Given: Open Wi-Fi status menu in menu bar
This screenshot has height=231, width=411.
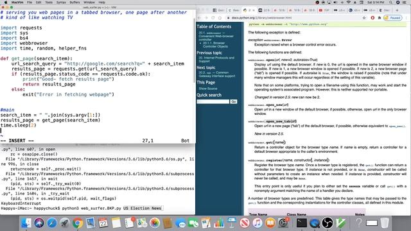Looking at the screenshot, I should pyautogui.click(x=348, y=3).
